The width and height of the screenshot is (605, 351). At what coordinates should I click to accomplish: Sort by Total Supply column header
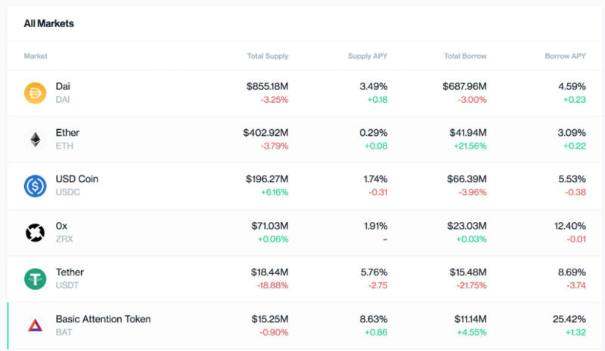(267, 57)
